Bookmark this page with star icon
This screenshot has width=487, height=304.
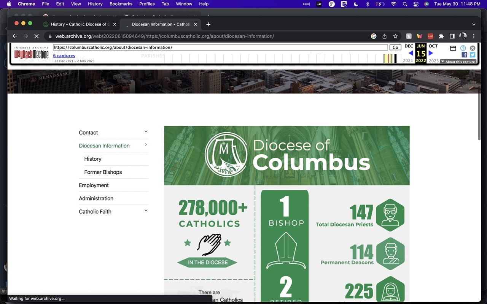tap(395, 36)
